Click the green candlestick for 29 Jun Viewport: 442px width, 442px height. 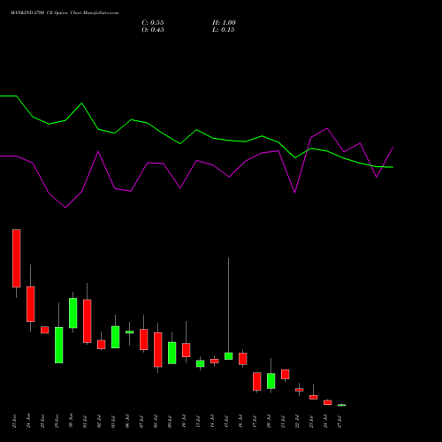(59, 345)
